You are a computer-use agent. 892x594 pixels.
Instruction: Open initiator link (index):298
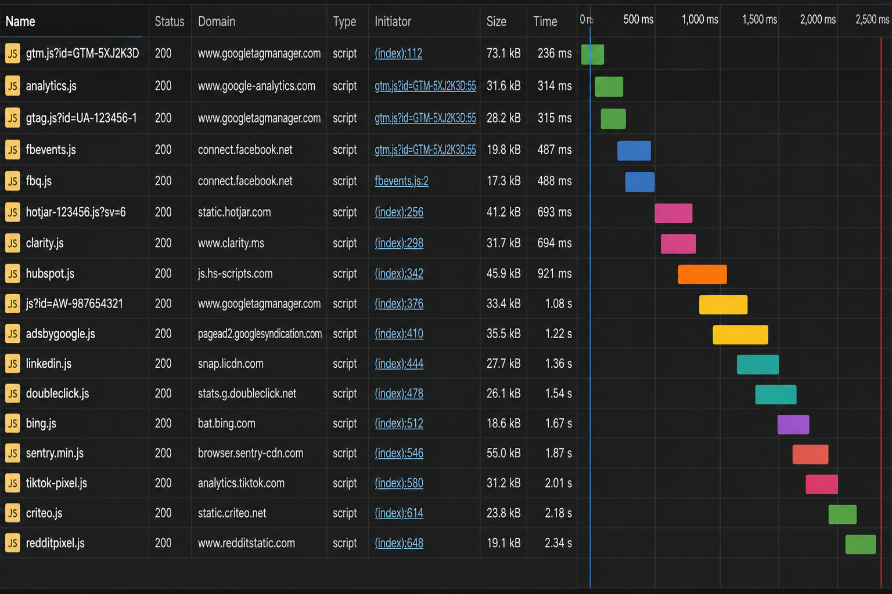[x=399, y=243]
